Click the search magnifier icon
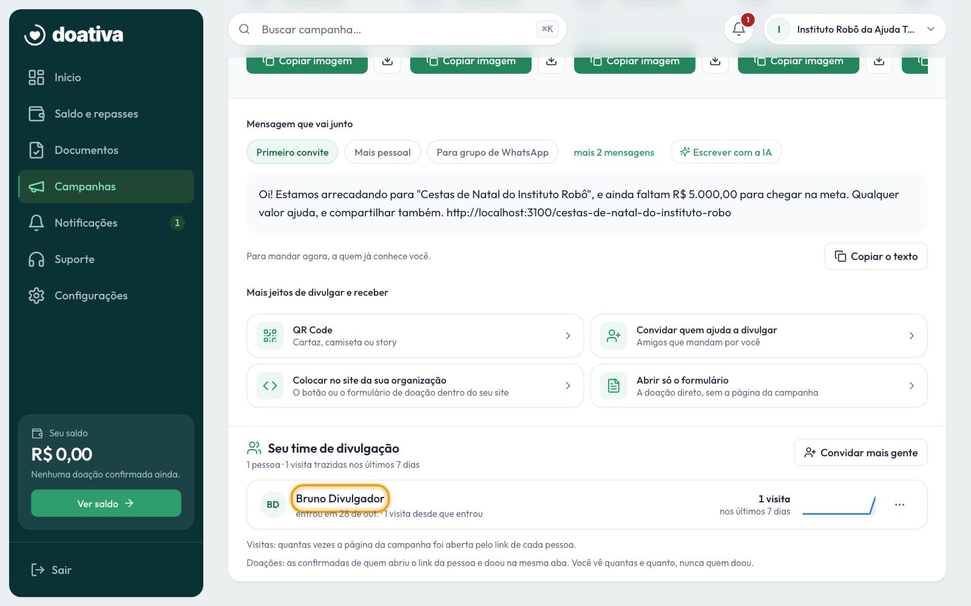This screenshot has width=971, height=606. [244, 29]
